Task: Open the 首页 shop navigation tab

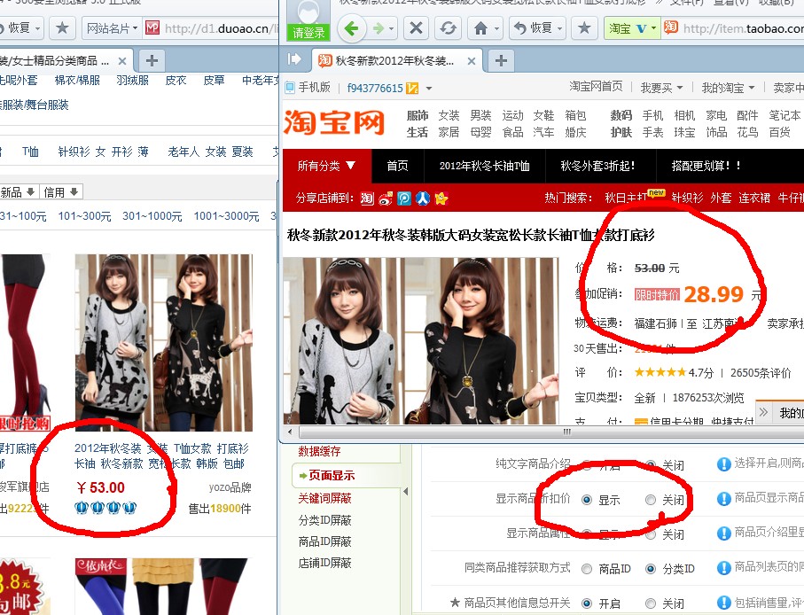Action: click(397, 166)
